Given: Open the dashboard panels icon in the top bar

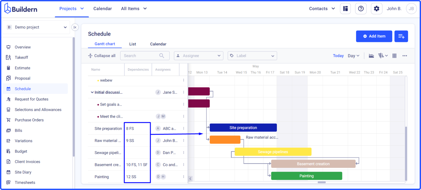Looking at the screenshot, I should [345, 8].
